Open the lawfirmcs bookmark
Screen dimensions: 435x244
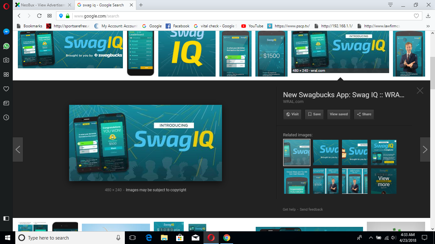[x=378, y=26]
